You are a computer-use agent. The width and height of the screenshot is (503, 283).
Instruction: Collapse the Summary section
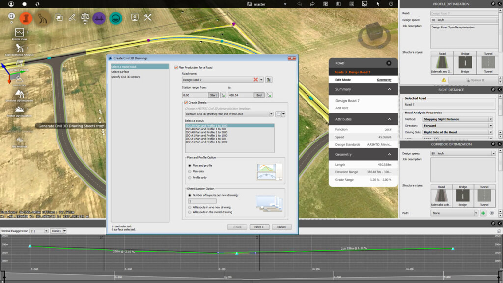[389, 89]
